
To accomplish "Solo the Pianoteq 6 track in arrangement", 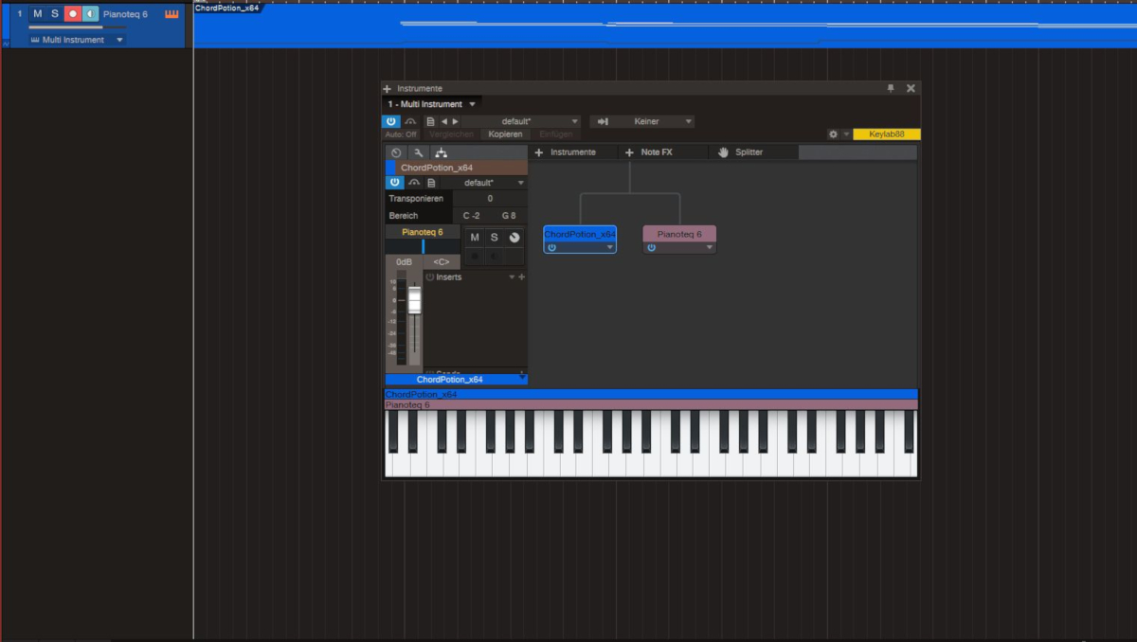I will click(55, 14).
